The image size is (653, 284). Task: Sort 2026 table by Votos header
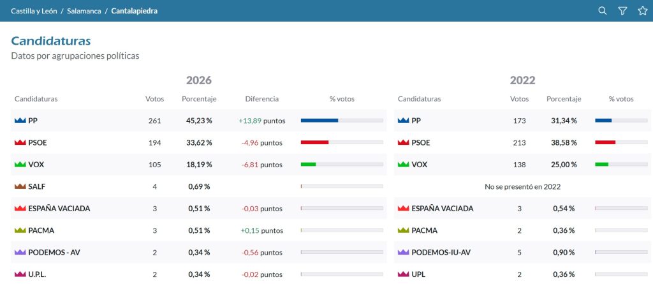pos(154,99)
